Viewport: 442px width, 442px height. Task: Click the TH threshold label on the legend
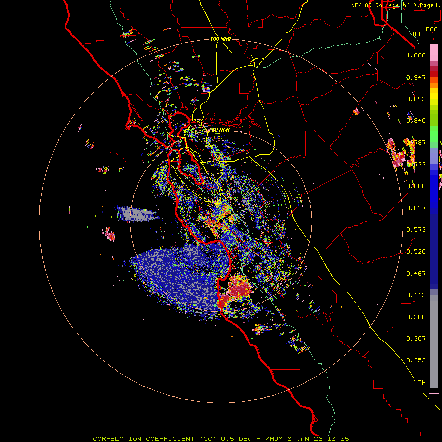point(422,383)
